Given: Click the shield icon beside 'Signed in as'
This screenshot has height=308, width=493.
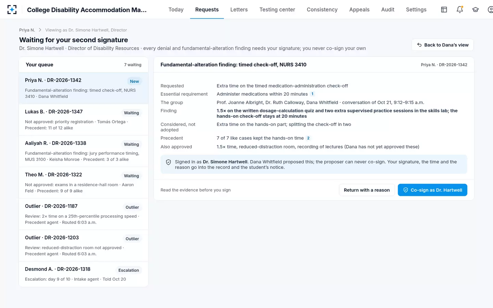Looking at the screenshot, I should click(x=168, y=162).
